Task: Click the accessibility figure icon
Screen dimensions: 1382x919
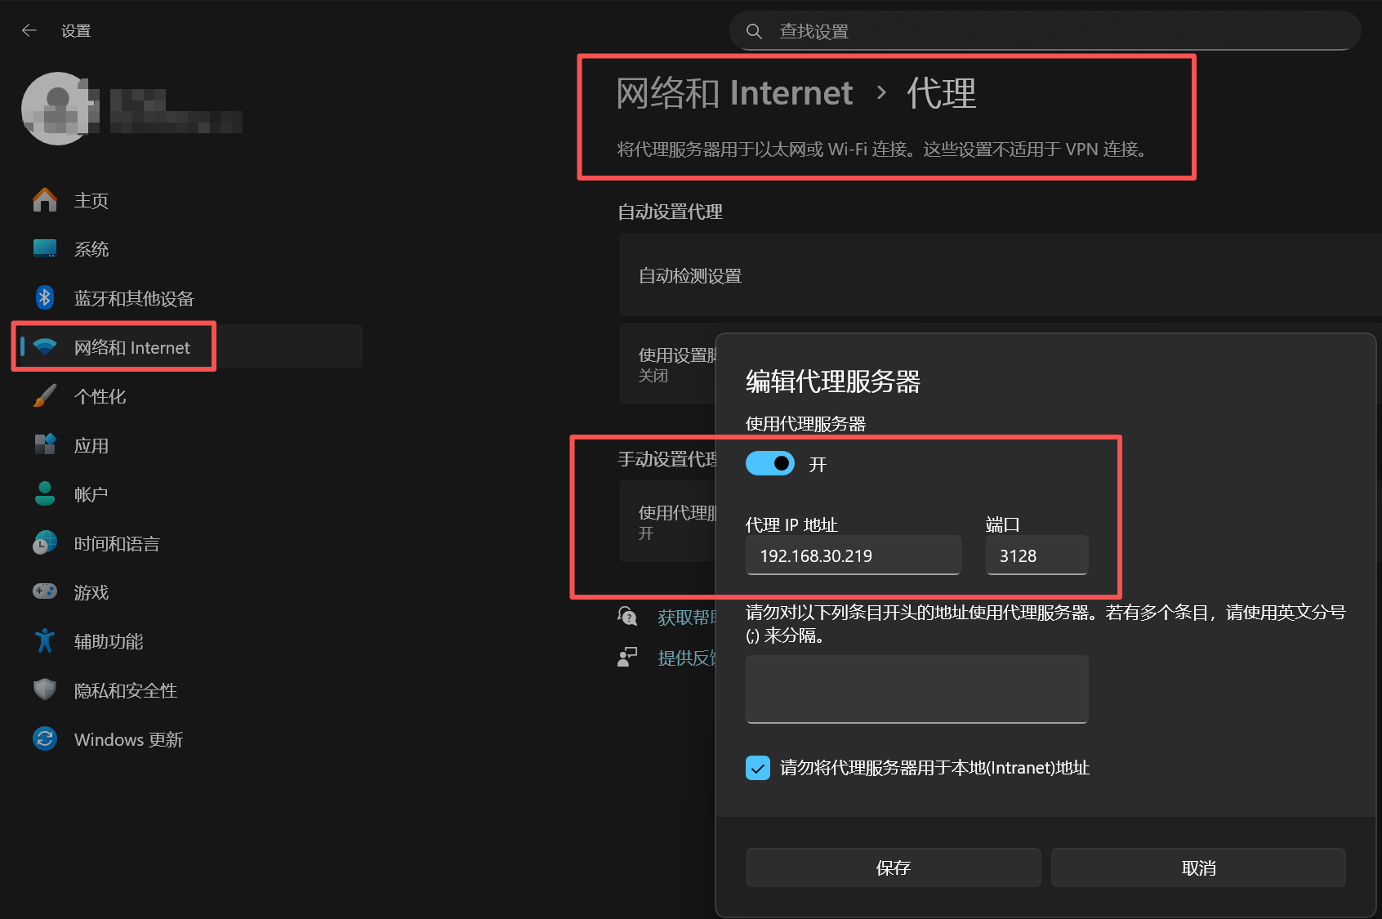Action: [45, 640]
